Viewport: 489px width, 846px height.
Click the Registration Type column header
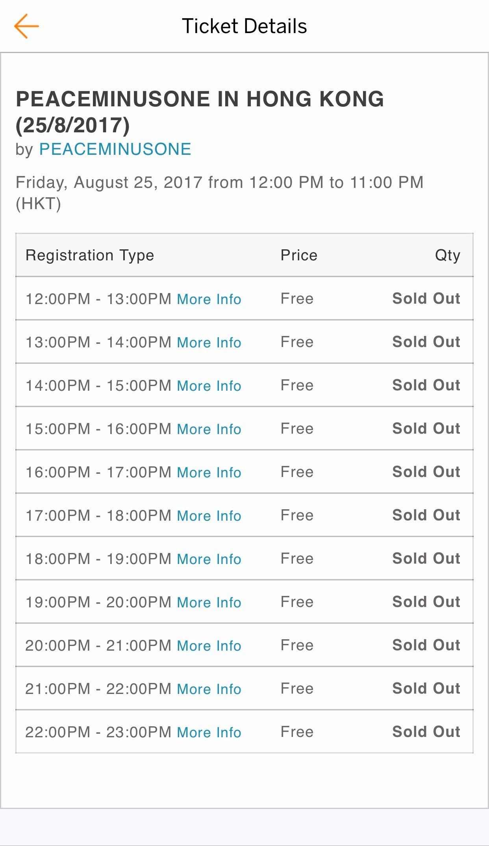[90, 255]
